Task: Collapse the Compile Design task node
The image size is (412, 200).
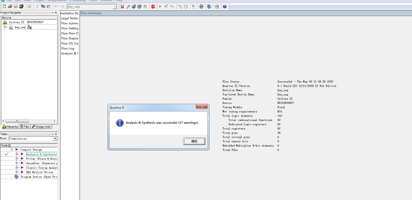Action: click(12, 150)
